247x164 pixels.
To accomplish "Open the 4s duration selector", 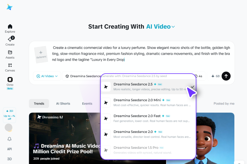I will [x=199, y=76].
